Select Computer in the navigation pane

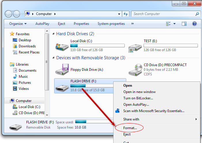pyautogui.click(x=24, y=101)
